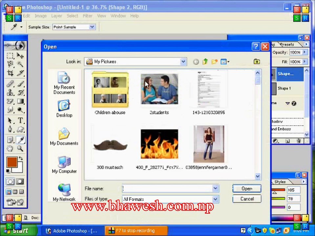Viewport: 315px width, 236px height.
Task: Select the Zoom tool
Action: pyautogui.click(x=20, y=148)
